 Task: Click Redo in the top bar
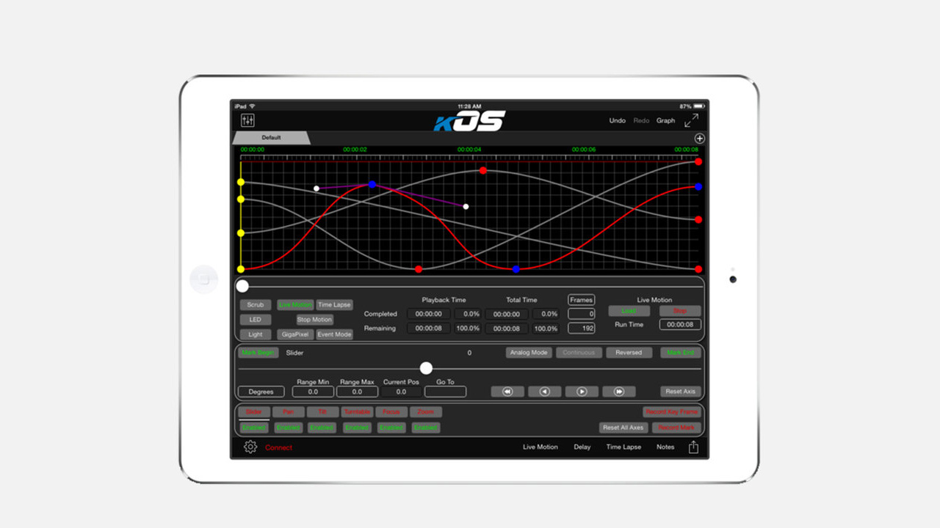click(x=642, y=121)
